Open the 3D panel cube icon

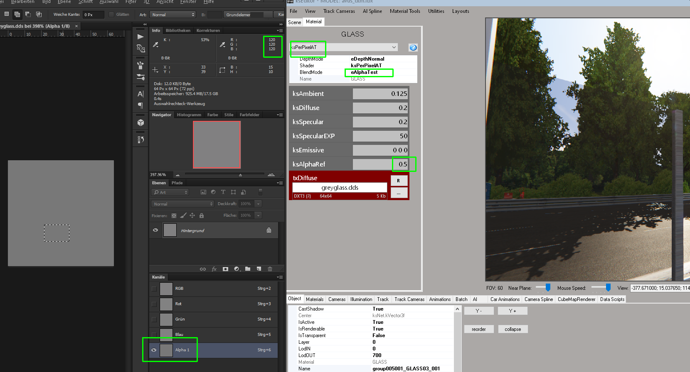pyautogui.click(x=140, y=122)
